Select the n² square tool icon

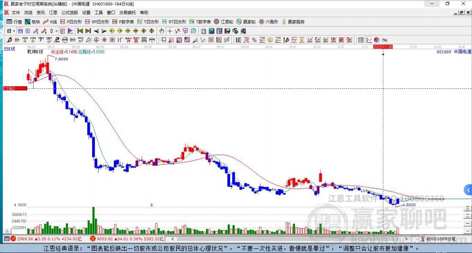[81, 40]
